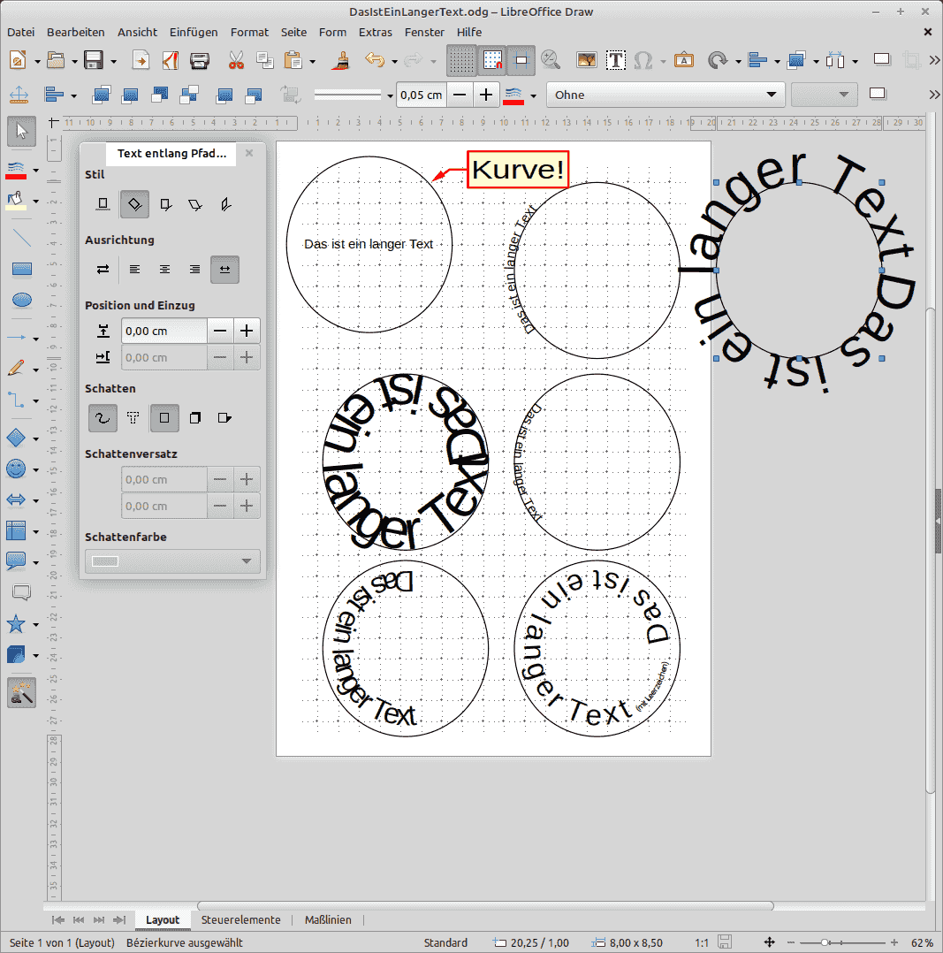Click the distance input field 0,00 cm
Image resolution: width=943 pixels, height=953 pixels.
click(164, 331)
